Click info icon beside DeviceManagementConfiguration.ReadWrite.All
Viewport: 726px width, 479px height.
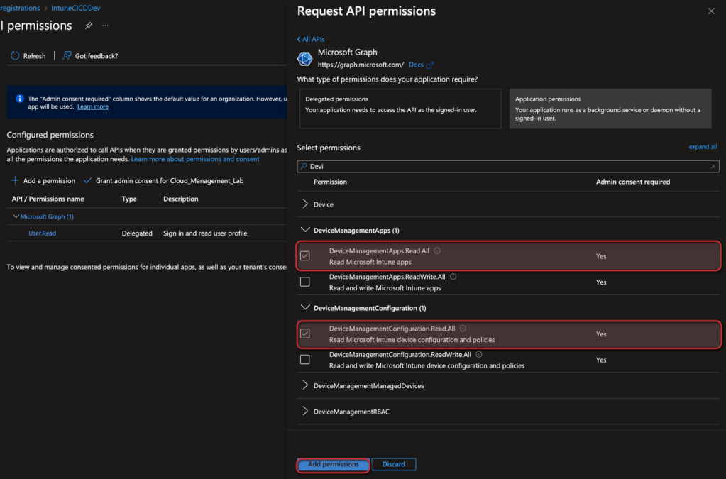479,354
